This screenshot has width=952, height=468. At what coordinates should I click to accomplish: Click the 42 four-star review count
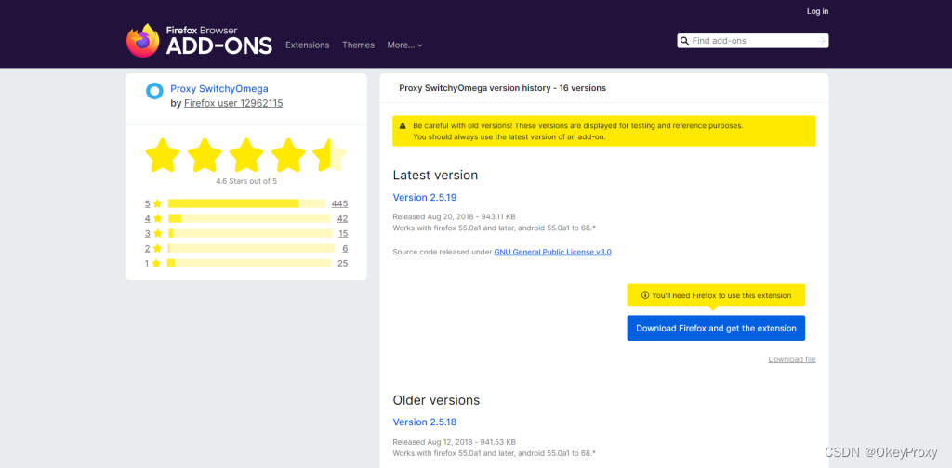[x=342, y=218]
